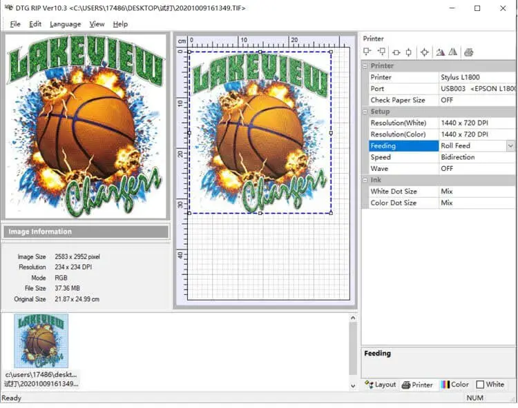
Task: Click the Ready status bar text
Action: point(11,398)
